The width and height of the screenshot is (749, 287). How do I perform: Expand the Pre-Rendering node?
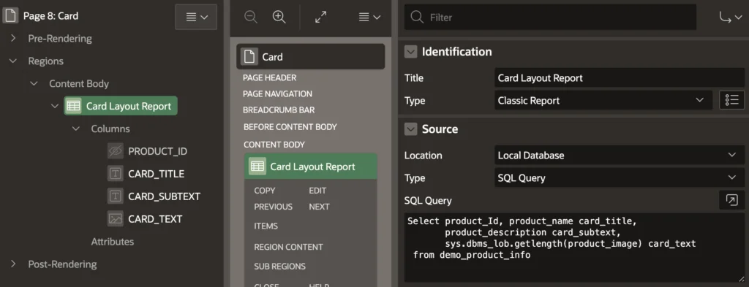pos(13,38)
